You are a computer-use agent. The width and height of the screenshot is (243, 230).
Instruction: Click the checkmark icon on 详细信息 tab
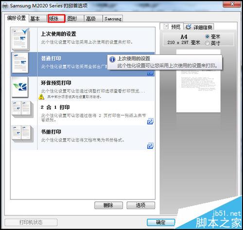pyautogui.click(x=189, y=27)
